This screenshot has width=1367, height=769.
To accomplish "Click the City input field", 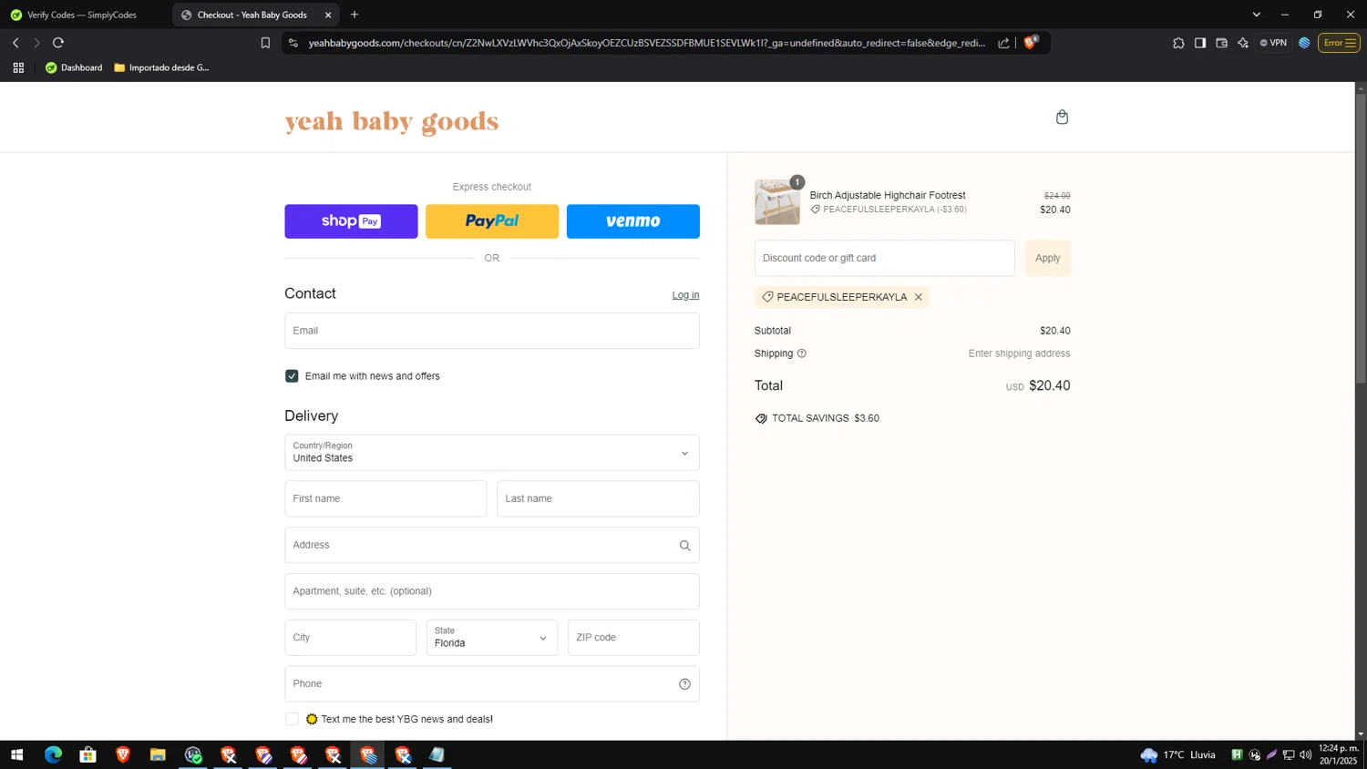I will (x=350, y=638).
